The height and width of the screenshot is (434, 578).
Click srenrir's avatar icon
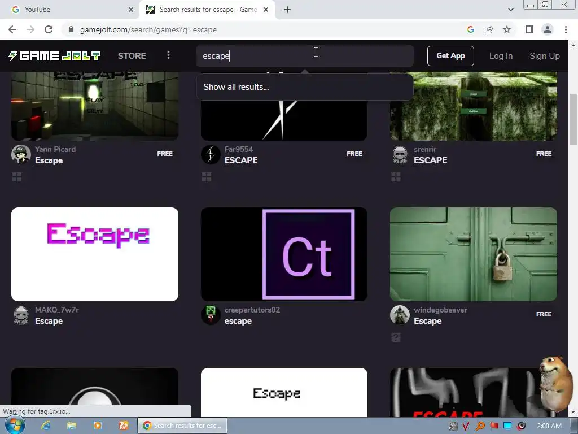click(x=400, y=154)
